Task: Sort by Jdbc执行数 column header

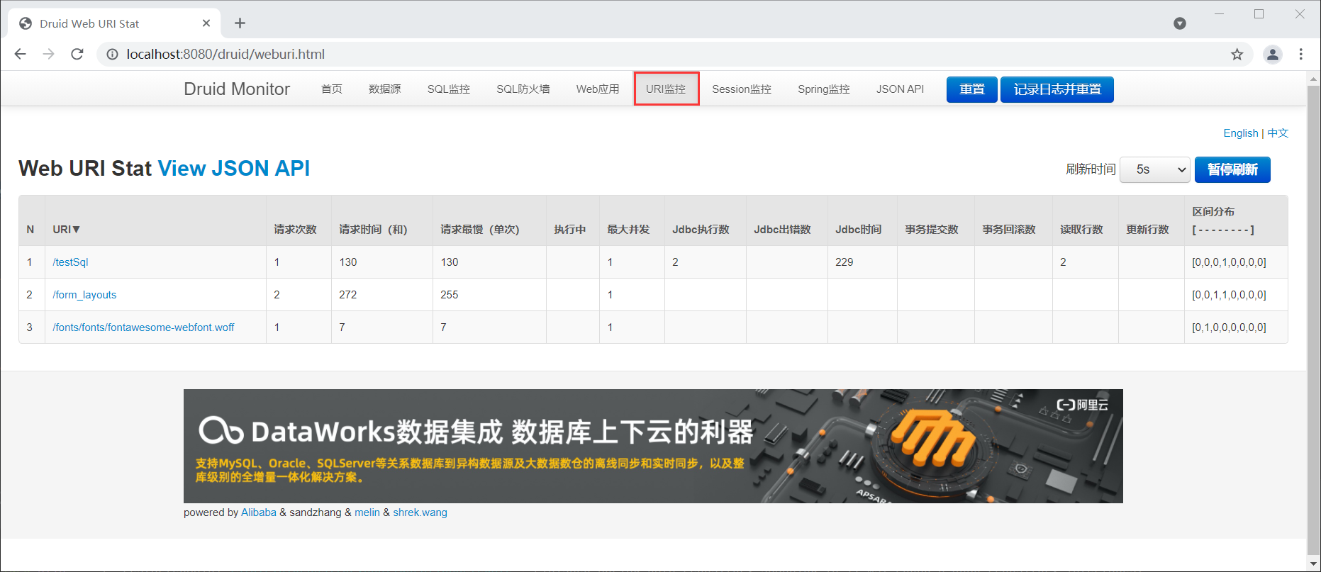Action: click(x=701, y=230)
